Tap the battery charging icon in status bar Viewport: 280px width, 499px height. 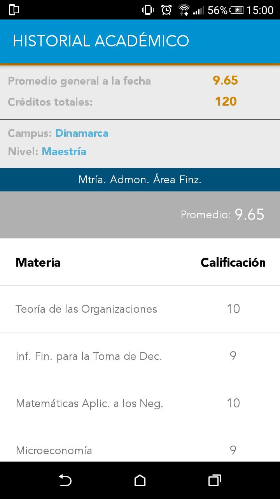coord(236,10)
